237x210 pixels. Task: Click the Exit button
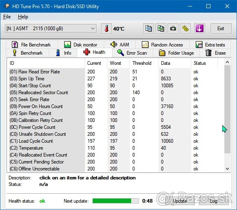tap(221, 29)
